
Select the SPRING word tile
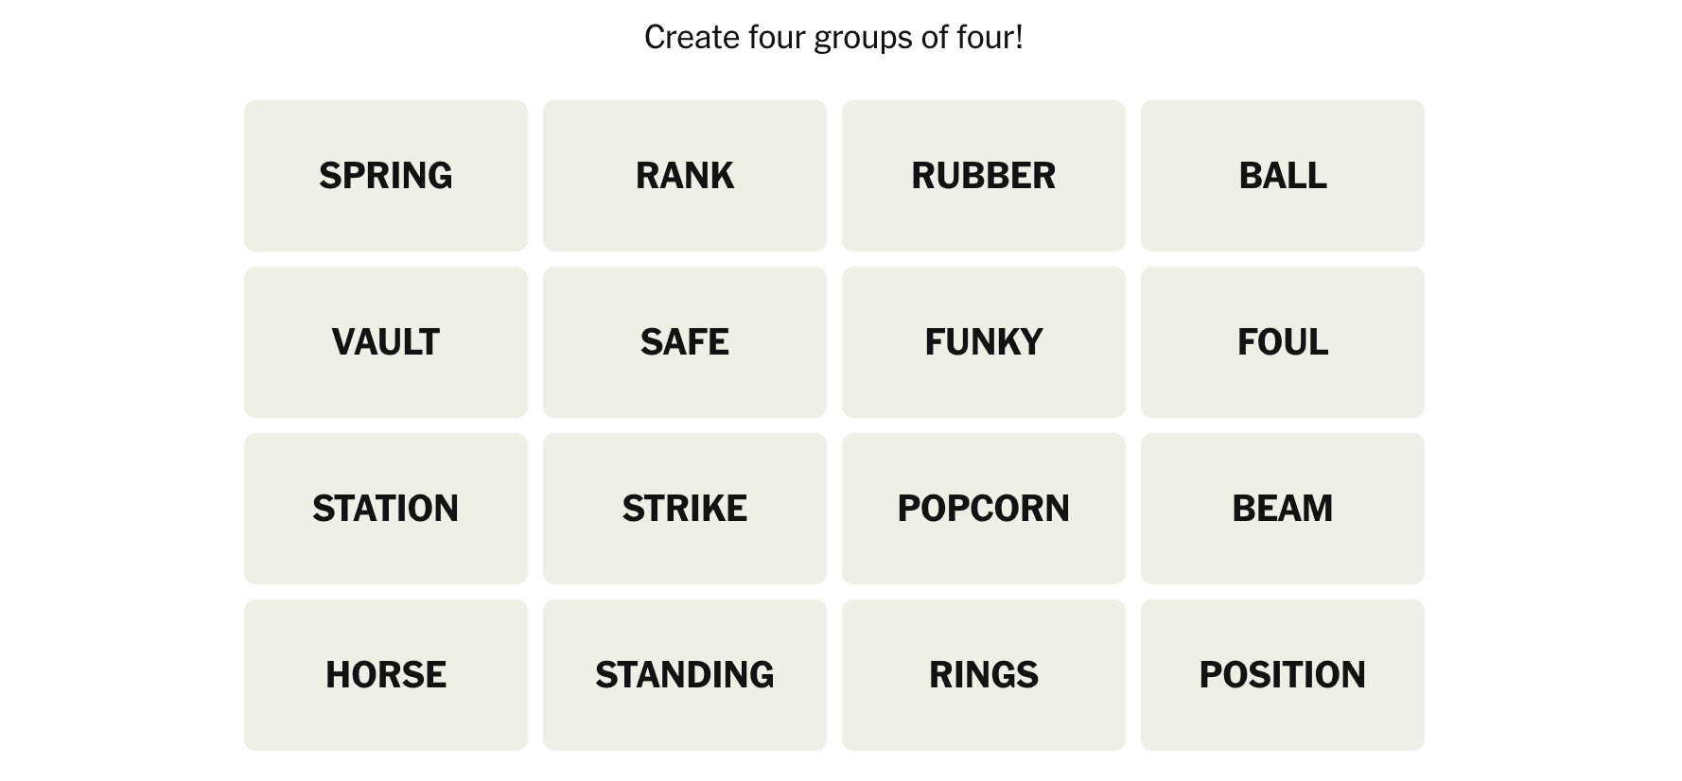tap(385, 176)
